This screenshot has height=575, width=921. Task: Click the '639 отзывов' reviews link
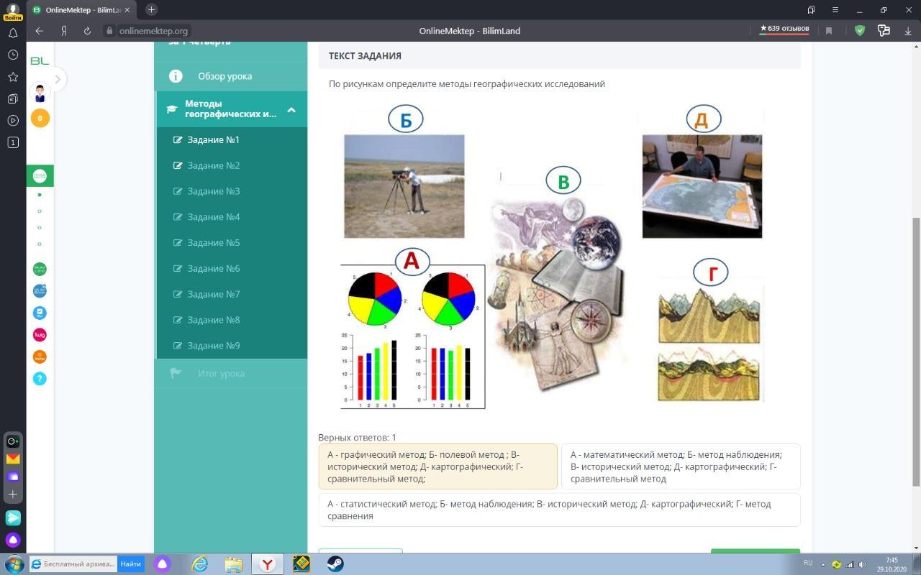point(784,29)
